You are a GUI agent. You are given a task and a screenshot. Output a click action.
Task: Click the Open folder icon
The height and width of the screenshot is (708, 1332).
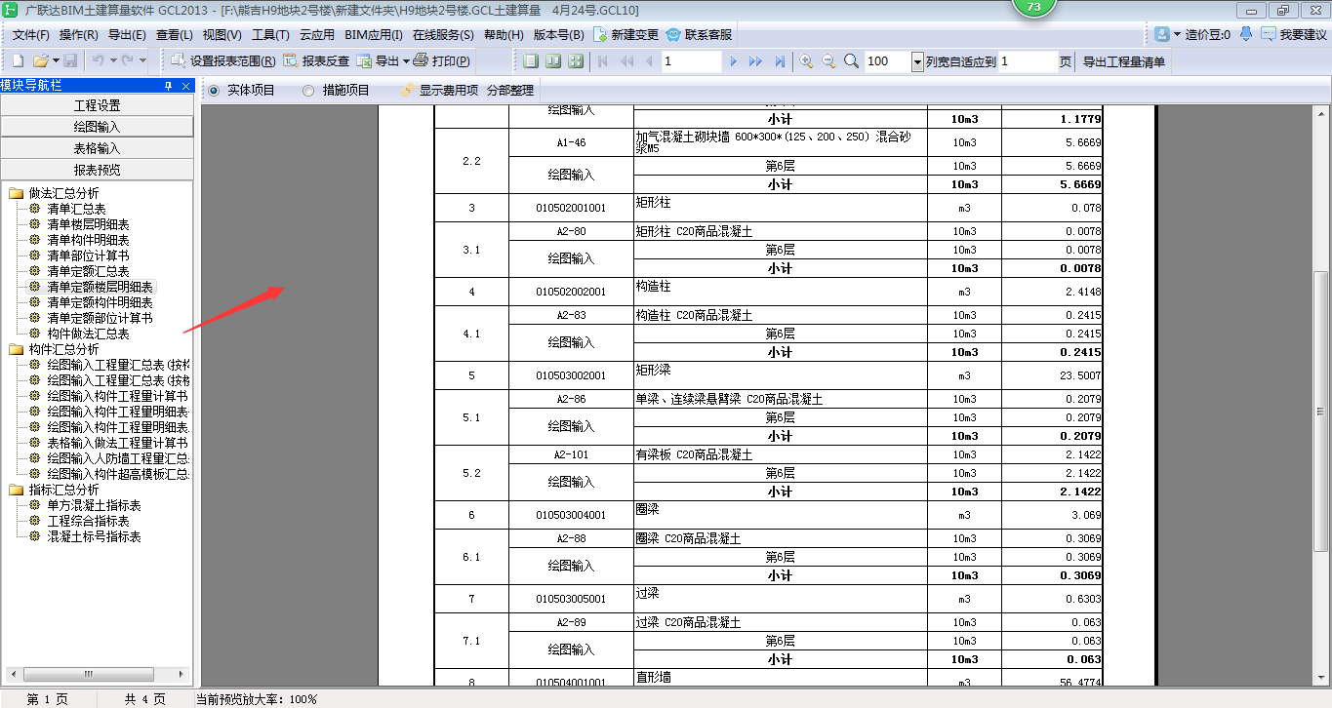click(x=40, y=60)
